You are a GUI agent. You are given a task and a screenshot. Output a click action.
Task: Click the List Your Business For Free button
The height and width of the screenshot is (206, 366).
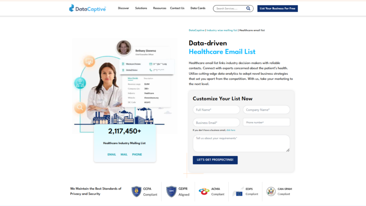(277, 8)
